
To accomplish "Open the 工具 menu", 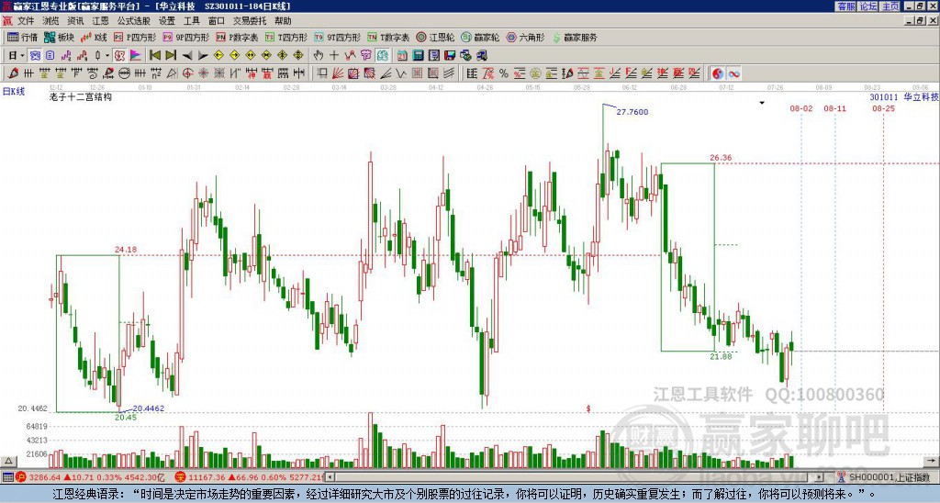I will 191,21.
